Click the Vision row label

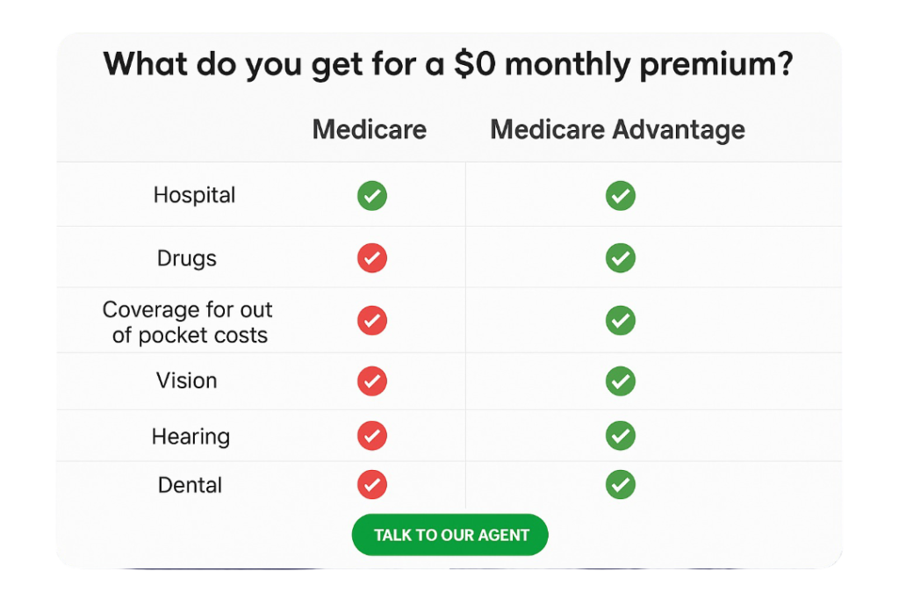tap(187, 381)
